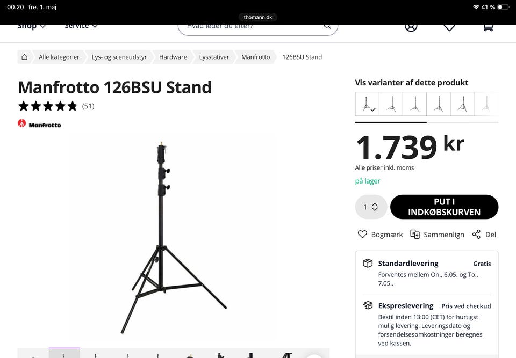516x358 pixels.
Task: Click the search magnifier icon
Action: coord(327,26)
